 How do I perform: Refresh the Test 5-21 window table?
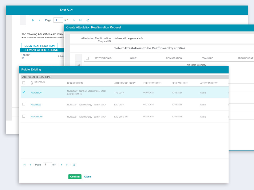tap(88, 20)
